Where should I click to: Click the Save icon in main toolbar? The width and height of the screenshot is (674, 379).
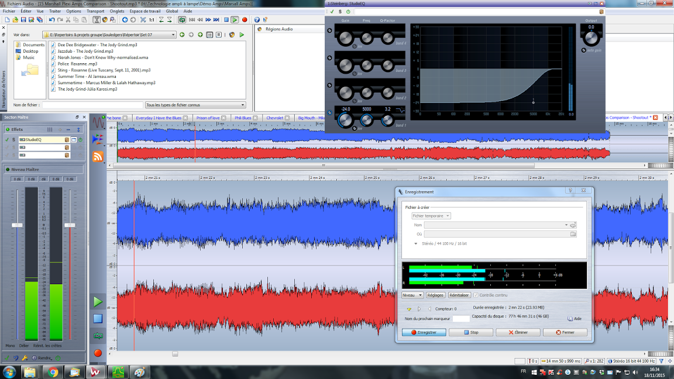point(23,20)
